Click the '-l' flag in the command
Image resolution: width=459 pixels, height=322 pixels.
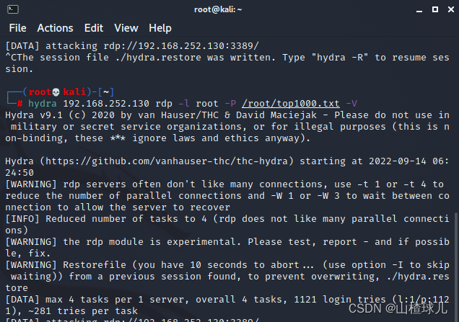pyautogui.click(x=184, y=104)
